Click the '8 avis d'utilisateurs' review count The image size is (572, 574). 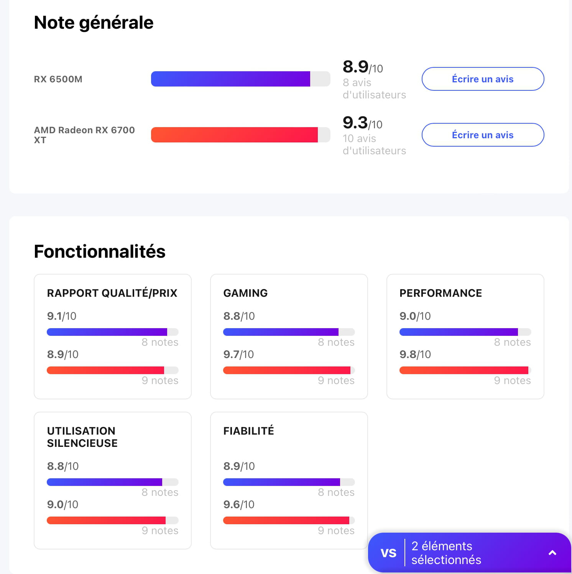point(374,88)
